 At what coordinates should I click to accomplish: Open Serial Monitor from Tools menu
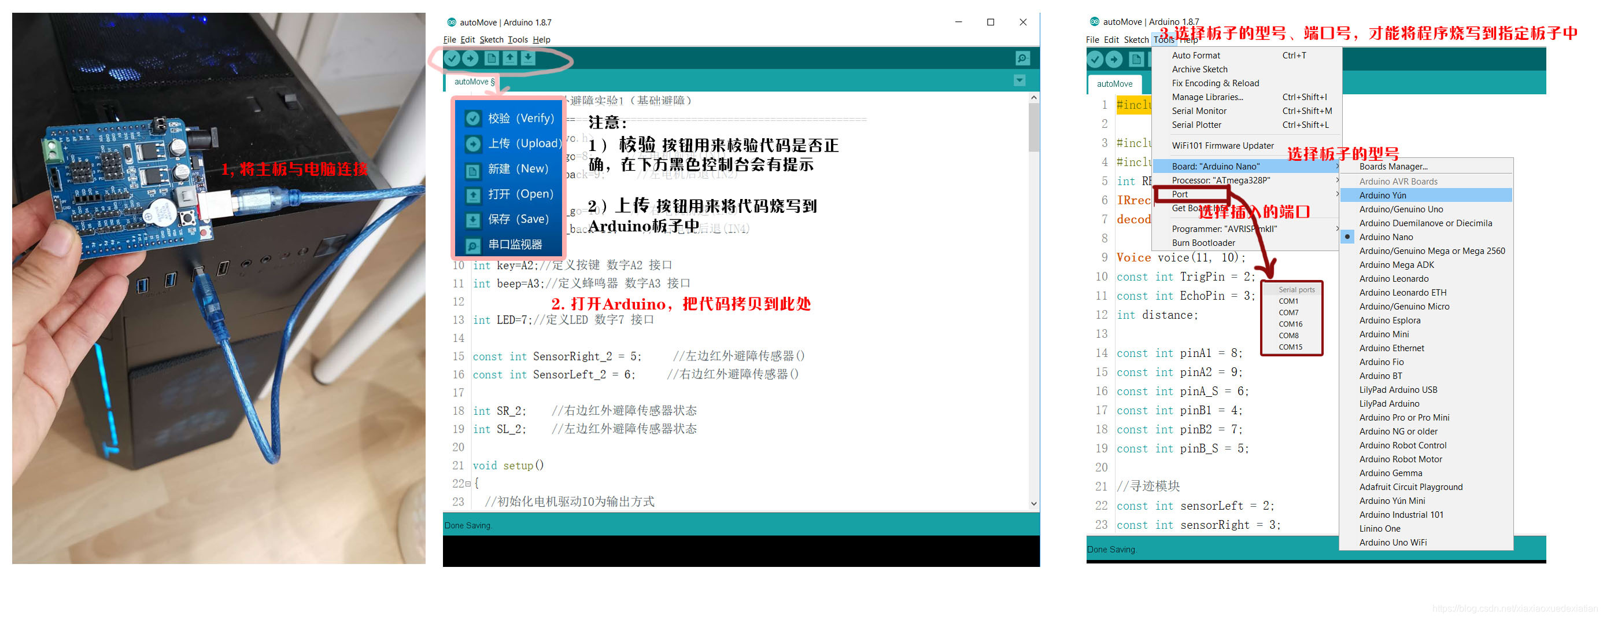(x=1246, y=111)
